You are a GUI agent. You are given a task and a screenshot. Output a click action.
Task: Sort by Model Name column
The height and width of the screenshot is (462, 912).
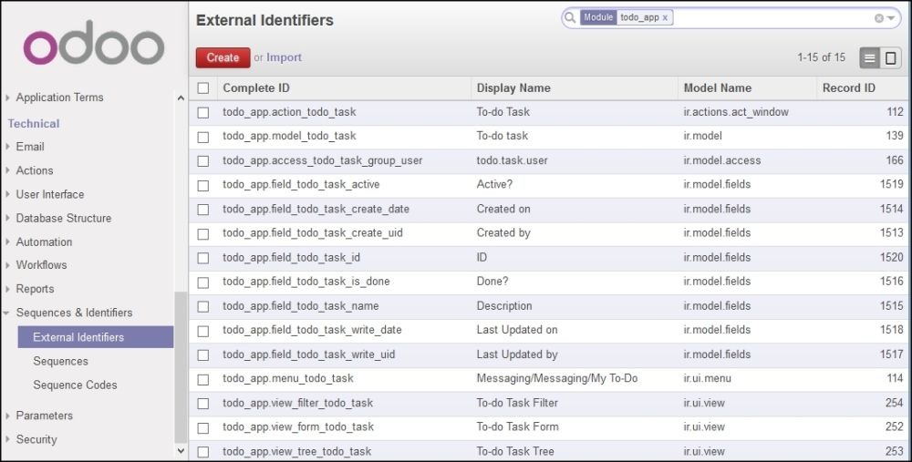pyautogui.click(x=717, y=87)
